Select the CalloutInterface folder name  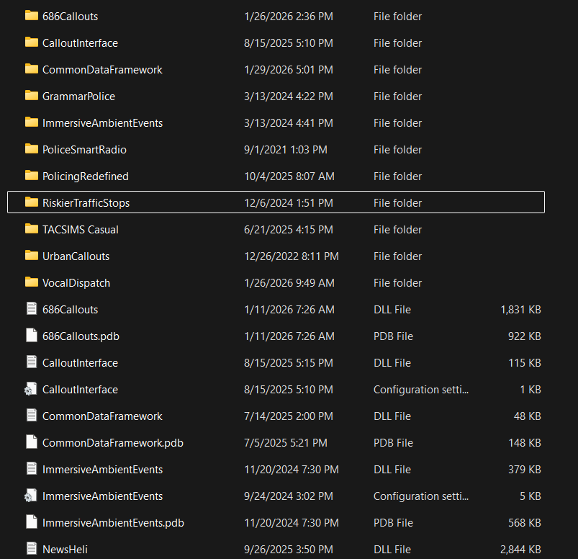(80, 43)
